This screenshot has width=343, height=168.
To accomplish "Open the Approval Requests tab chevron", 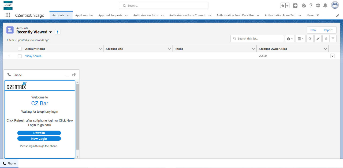I will click(126, 16).
